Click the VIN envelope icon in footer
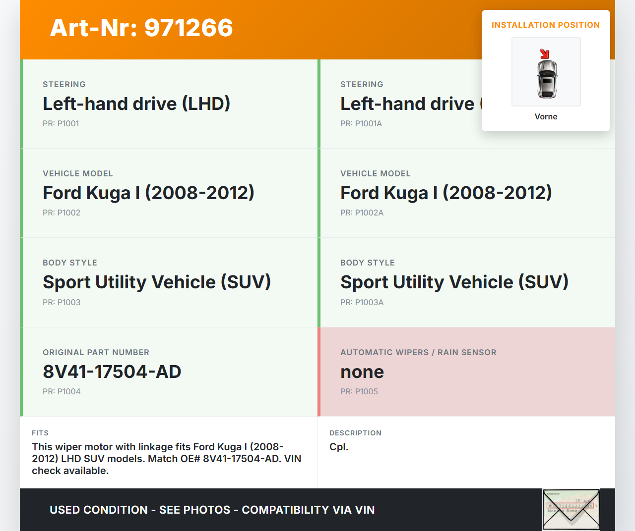Image resolution: width=635 pixels, height=531 pixels. click(x=571, y=509)
